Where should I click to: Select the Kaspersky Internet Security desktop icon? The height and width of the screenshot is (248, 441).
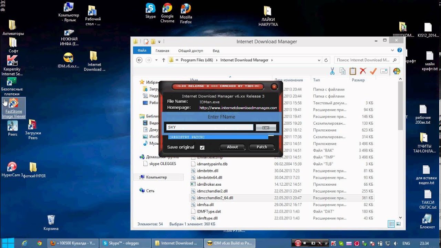12,66
